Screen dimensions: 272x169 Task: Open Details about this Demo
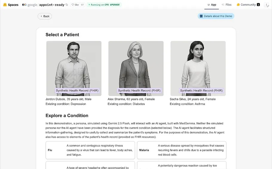click(216, 16)
